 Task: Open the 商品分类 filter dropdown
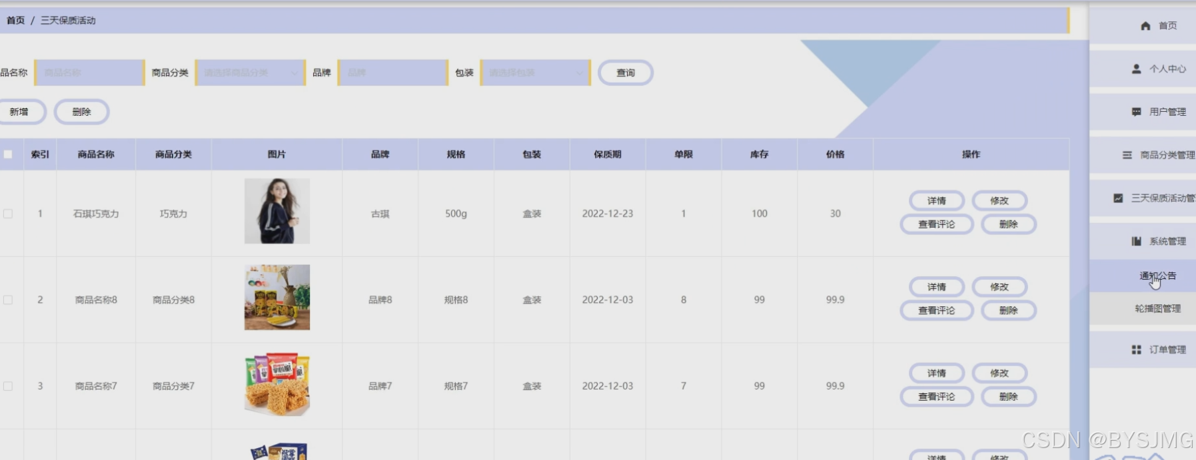pyautogui.click(x=250, y=73)
